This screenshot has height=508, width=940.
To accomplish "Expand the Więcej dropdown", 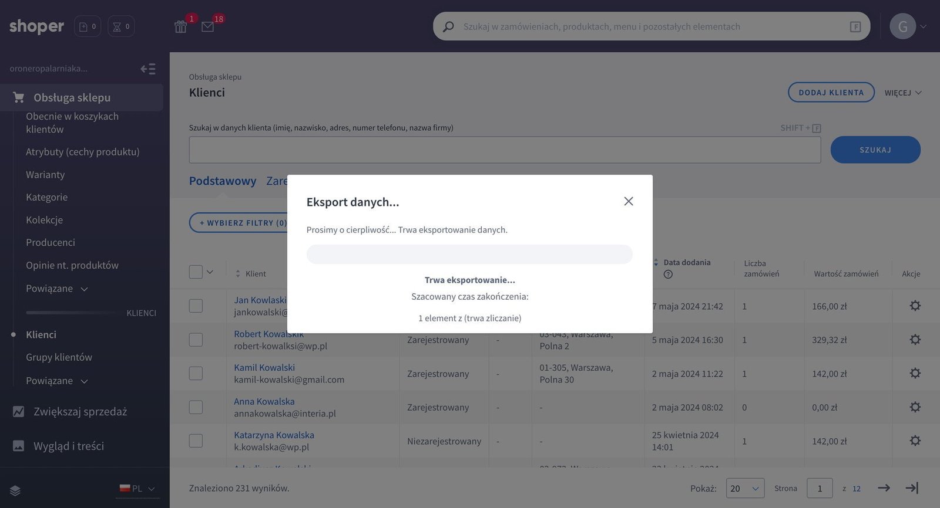I will (x=903, y=93).
